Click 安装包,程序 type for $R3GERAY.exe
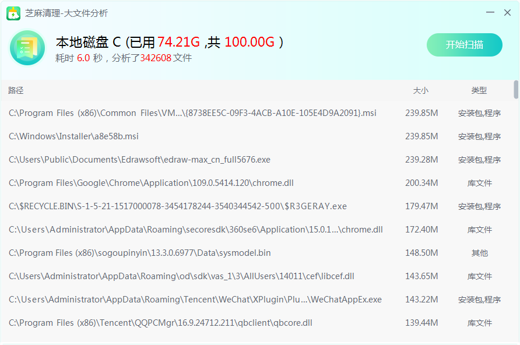Viewport: 520px width, 345px height. click(x=480, y=207)
